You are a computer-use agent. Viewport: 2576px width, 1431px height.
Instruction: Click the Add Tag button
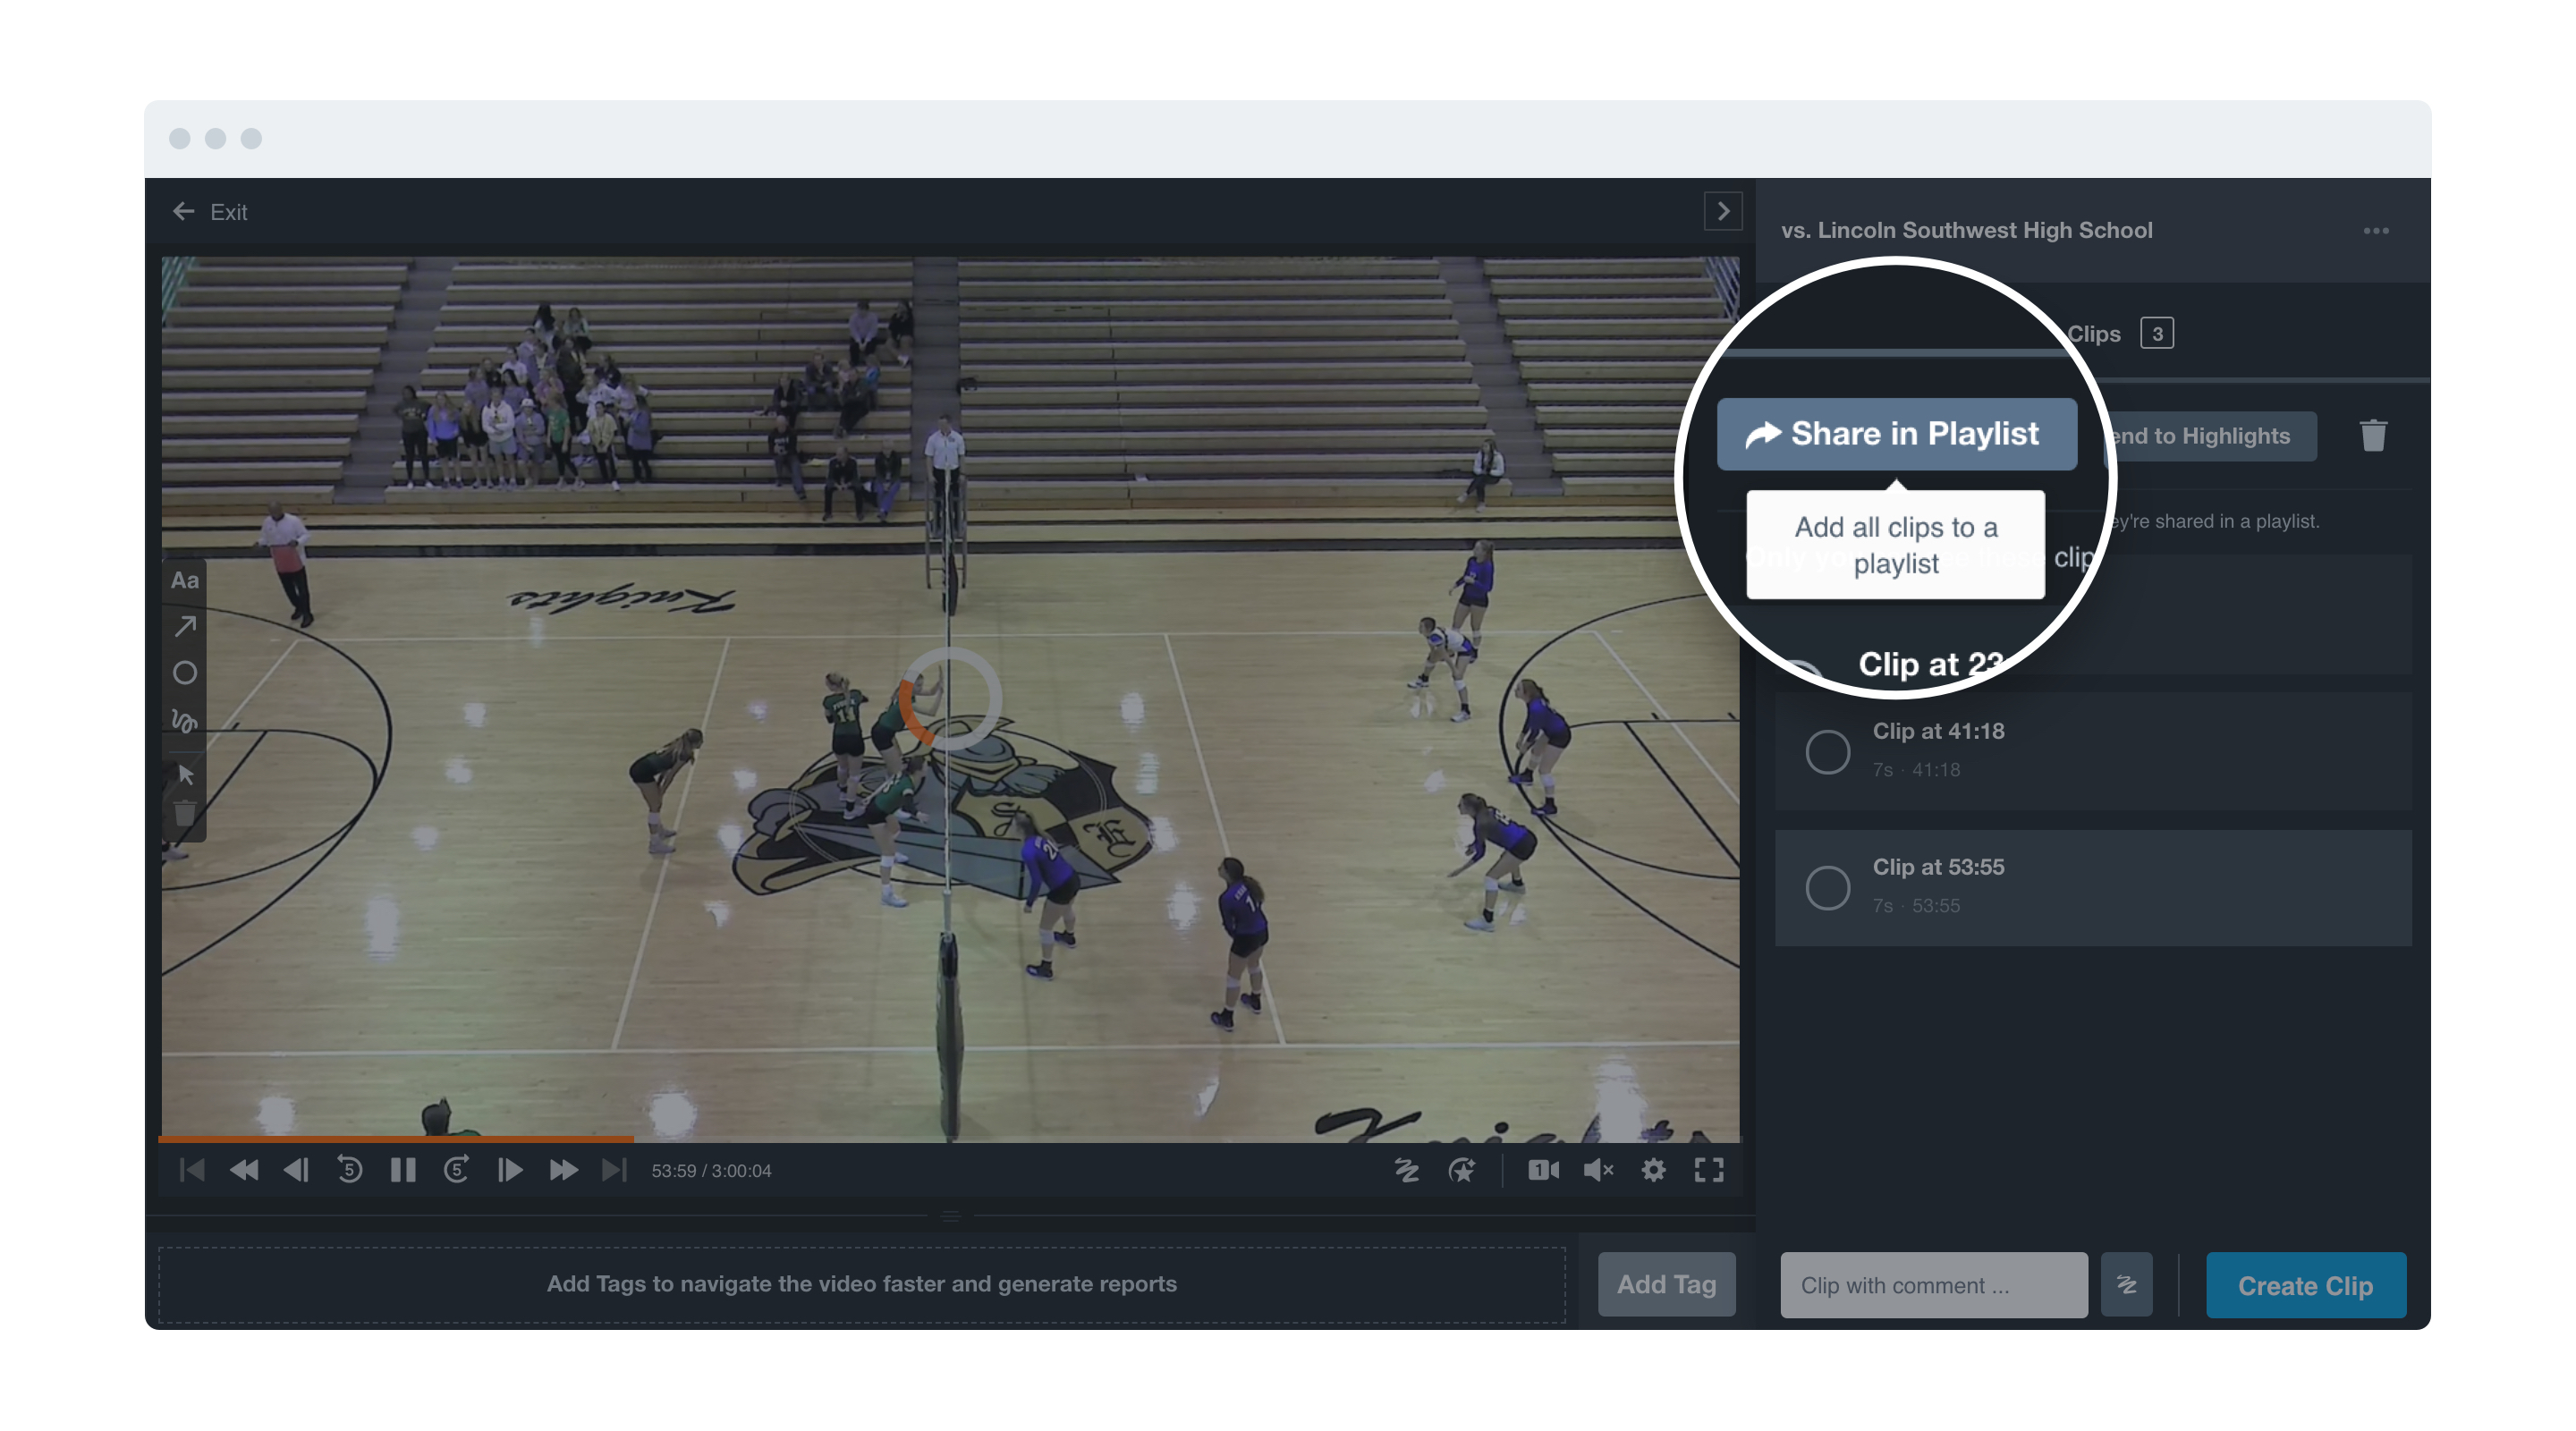(1666, 1284)
